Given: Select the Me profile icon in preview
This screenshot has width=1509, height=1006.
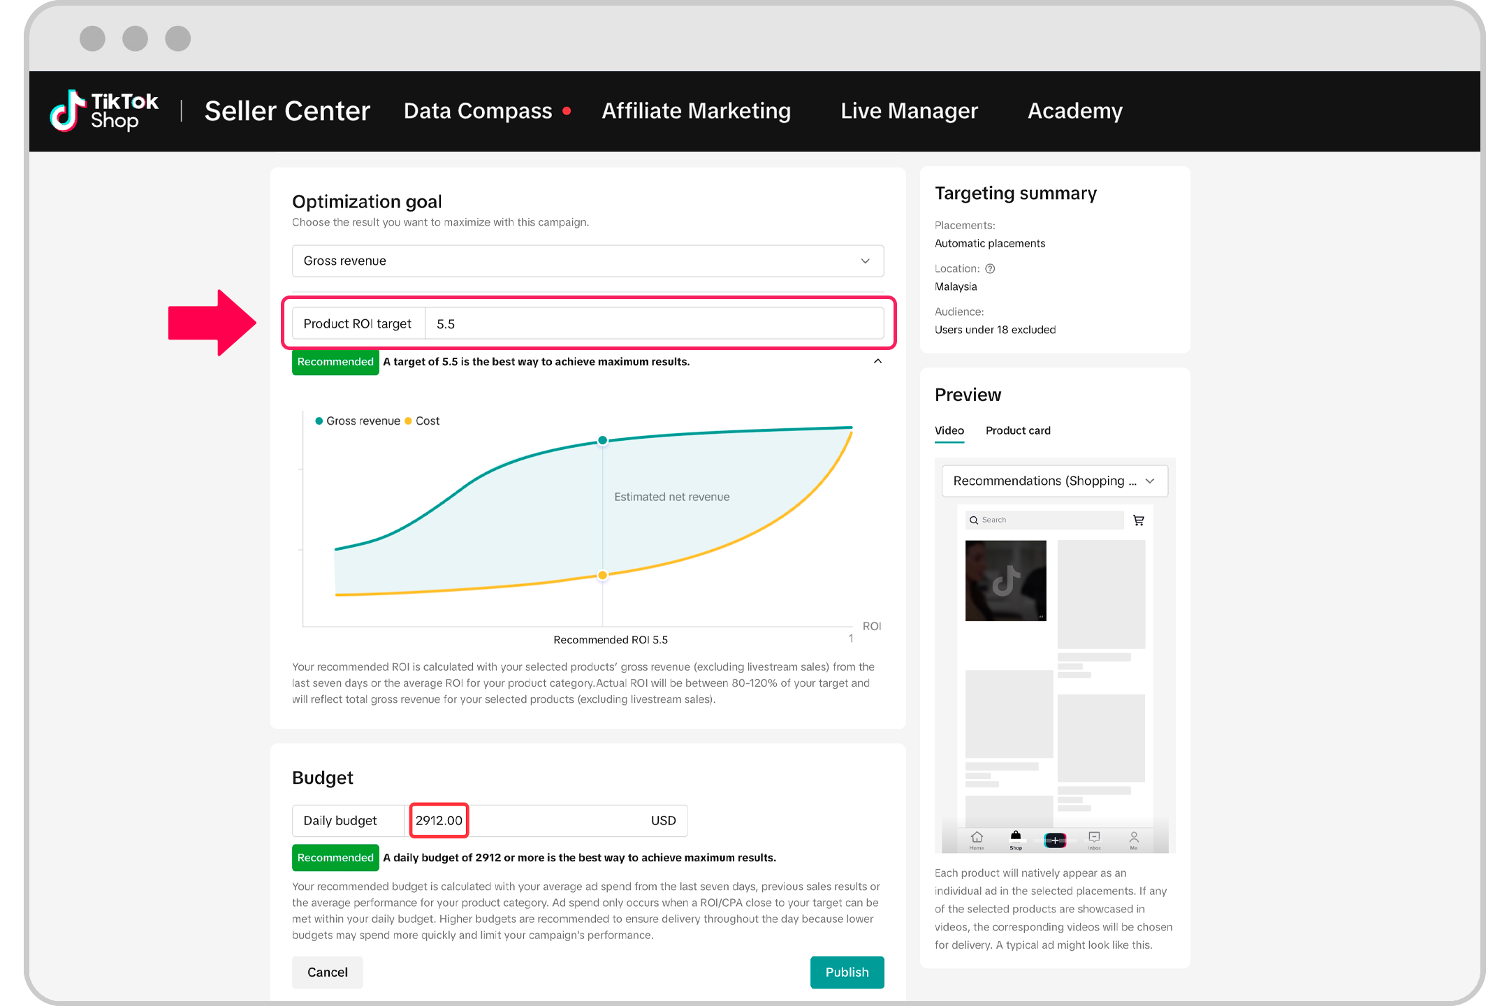Looking at the screenshot, I should pyautogui.click(x=1133, y=836).
